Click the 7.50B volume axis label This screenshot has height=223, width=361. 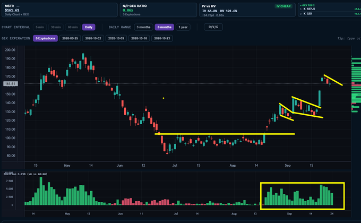pos(10,181)
